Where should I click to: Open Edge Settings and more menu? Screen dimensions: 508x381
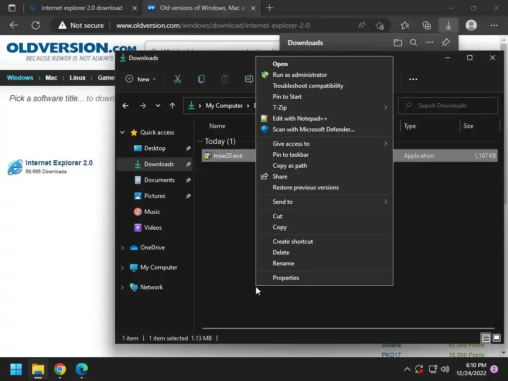(494, 25)
